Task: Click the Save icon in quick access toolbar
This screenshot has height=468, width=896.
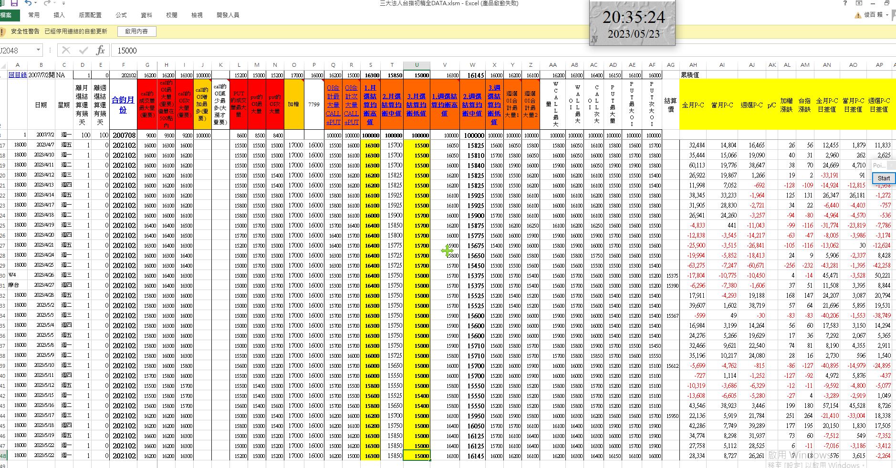Action: click(14, 3)
